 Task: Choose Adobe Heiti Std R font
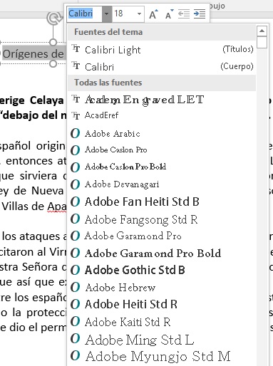(x=162, y=304)
